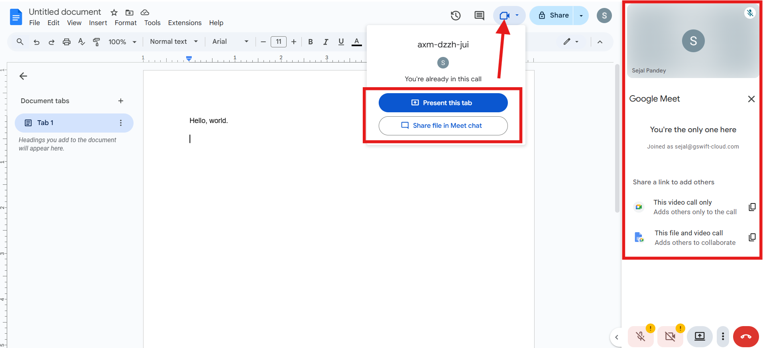Open Tab 1 options three-dot menu
The width and height of the screenshot is (763, 348).
[121, 123]
